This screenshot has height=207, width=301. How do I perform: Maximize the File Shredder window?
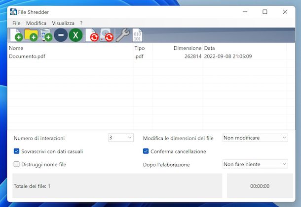pyautogui.click(x=264, y=12)
